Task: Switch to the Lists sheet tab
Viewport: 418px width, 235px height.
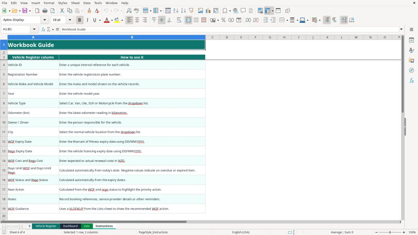Action: 86,226
